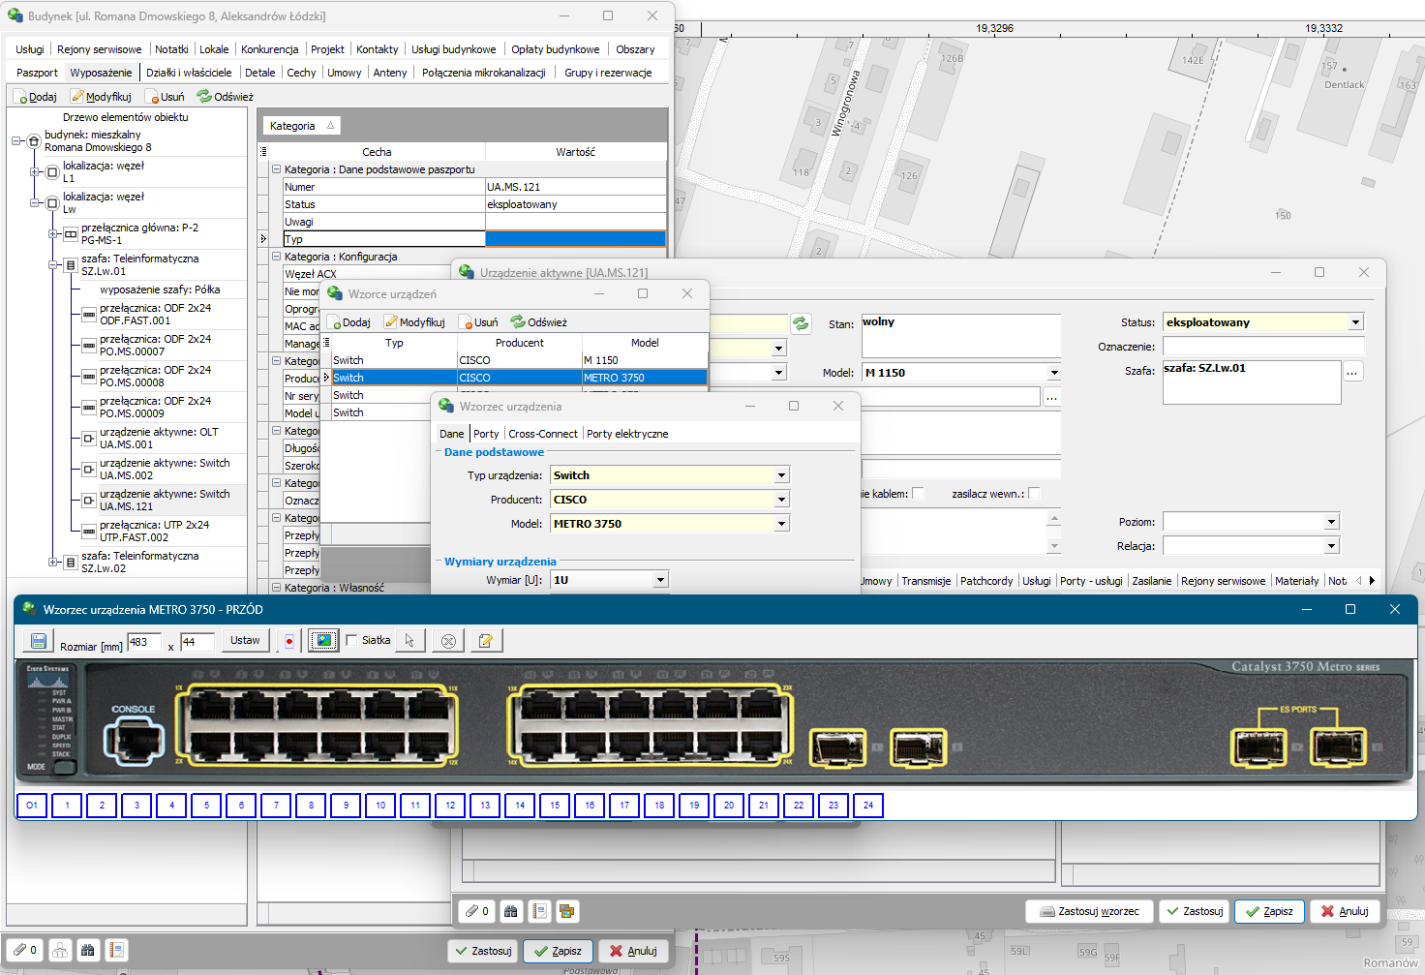Viewport: 1425px width, 975px height.
Task: Open the edit note icon in template toolbar
Action: [486, 641]
